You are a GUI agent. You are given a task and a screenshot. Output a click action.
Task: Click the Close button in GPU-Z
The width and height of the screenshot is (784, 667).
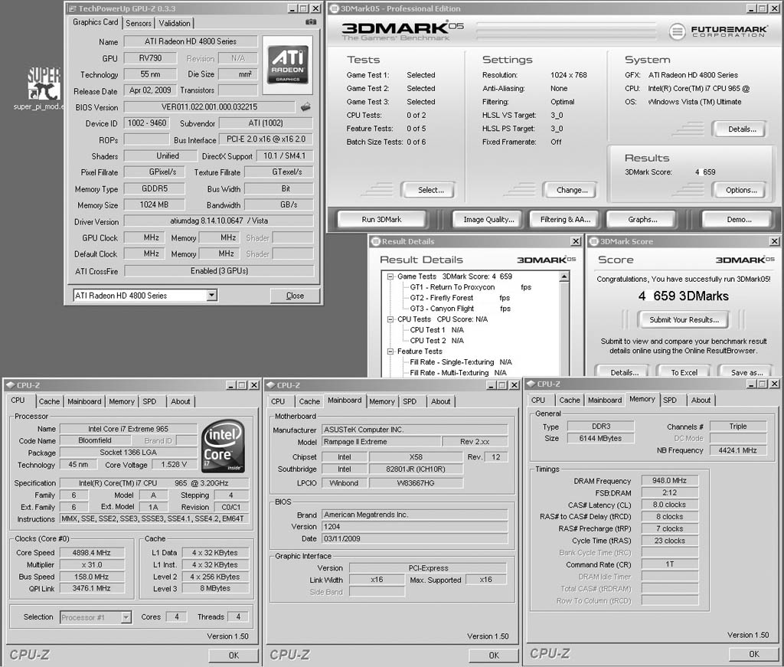295,296
